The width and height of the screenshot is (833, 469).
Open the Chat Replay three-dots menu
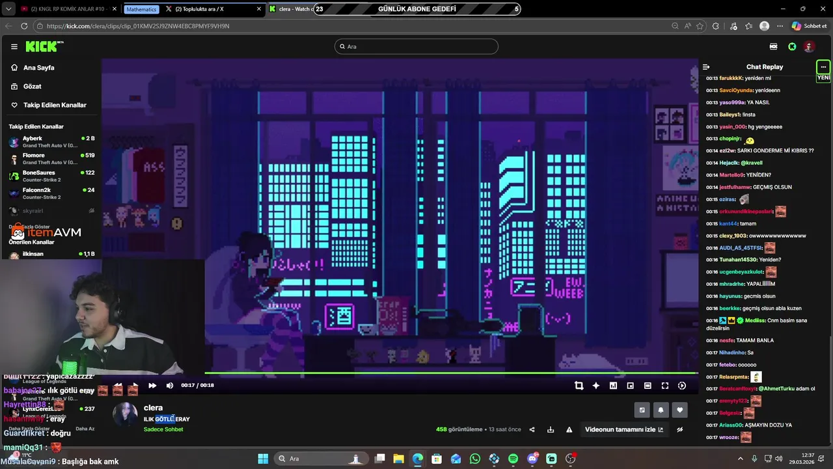point(823,66)
